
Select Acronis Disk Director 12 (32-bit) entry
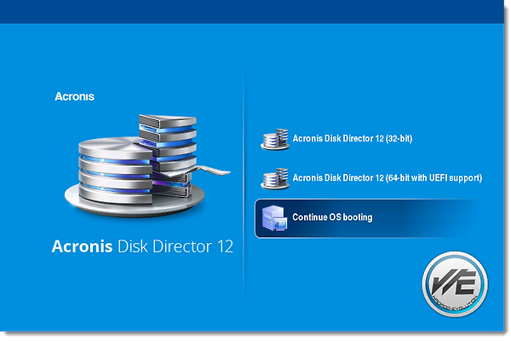point(353,138)
